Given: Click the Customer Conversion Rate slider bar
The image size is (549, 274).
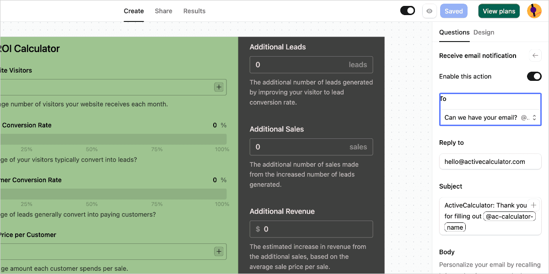Looking at the screenshot, I should click(x=113, y=194).
